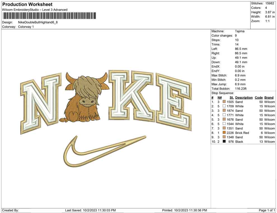Image resolution: width=277 pixels, height=213 pixels.
Task: Select the design name "NikeDoubleBullHighland6_8"
Action: click(38, 22)
